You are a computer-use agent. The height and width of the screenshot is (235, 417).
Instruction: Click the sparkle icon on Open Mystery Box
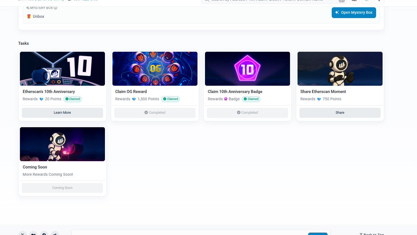[337, 13]
